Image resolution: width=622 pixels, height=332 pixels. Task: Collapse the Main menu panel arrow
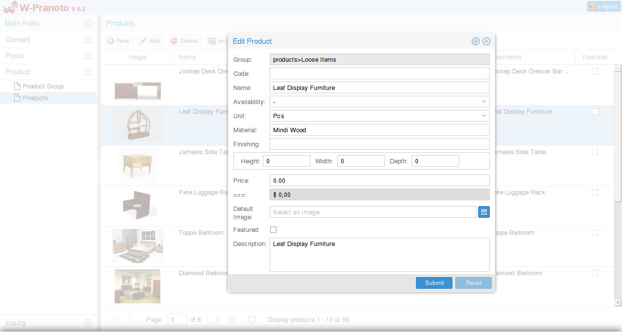88,23
